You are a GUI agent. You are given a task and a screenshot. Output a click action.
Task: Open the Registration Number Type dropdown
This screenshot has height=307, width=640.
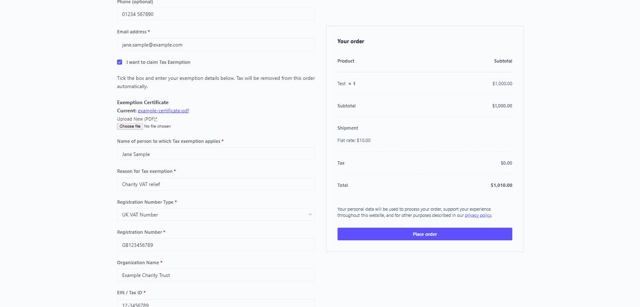point(216,214)
